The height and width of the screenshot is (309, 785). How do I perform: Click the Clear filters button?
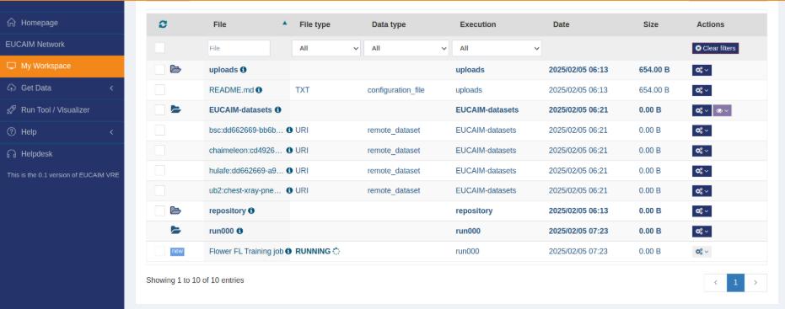coord(715,49)
